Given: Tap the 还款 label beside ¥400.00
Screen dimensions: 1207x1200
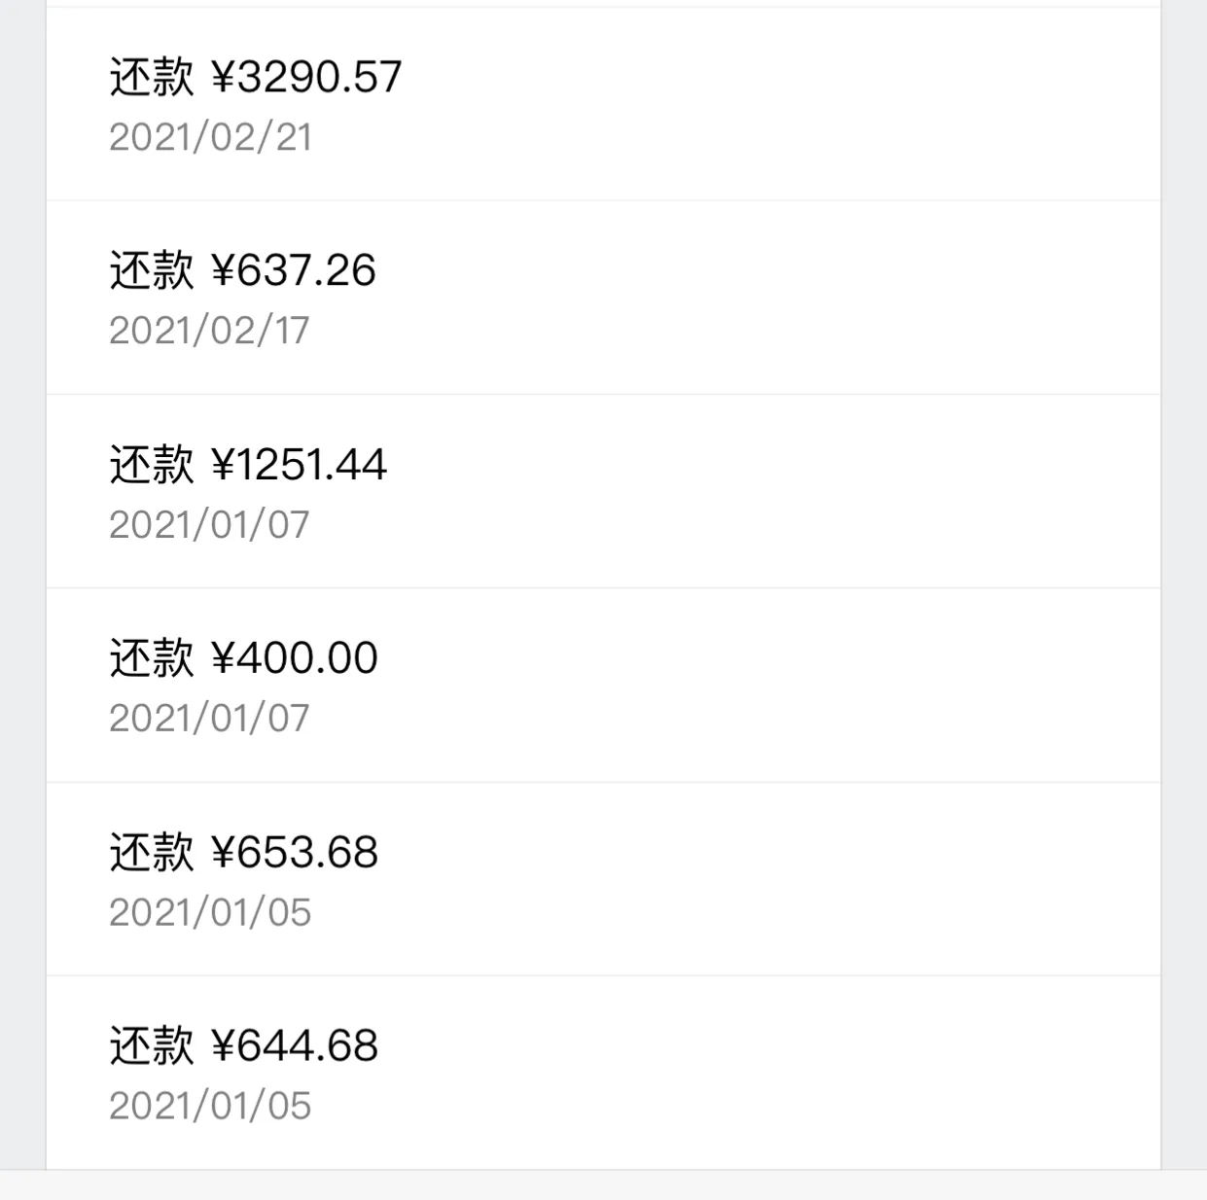Looking at the screenshot, I should click(x=152, y=657).
